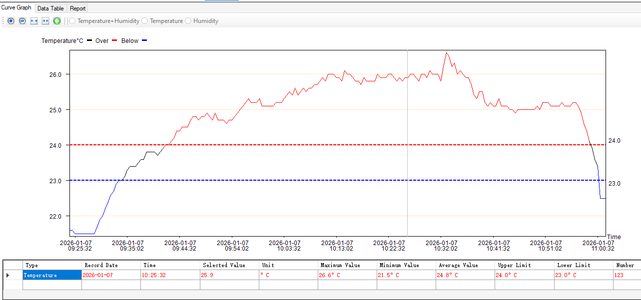The width and height of the screenshot is (641, 300).
Task: Click the expand horizontally arrows icon
Action: [x=34, y=21]
